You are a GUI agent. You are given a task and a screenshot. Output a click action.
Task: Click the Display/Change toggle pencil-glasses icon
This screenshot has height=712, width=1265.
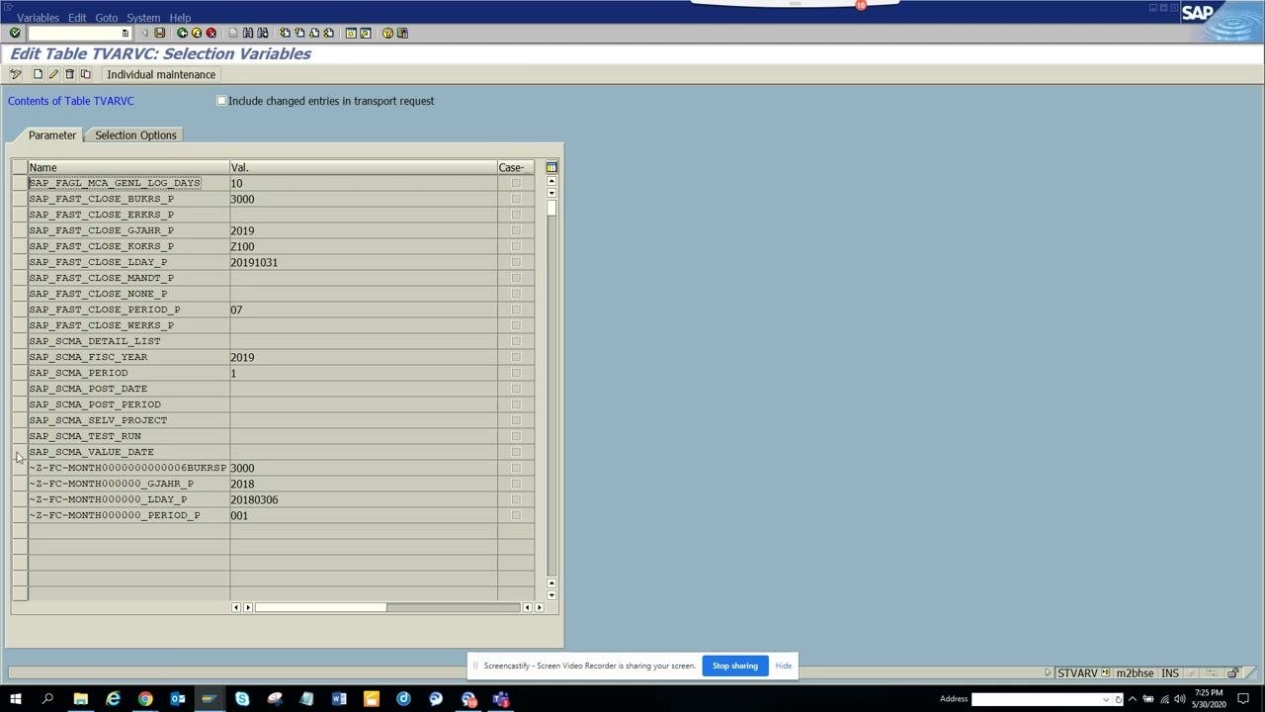(x=16, y=74)
